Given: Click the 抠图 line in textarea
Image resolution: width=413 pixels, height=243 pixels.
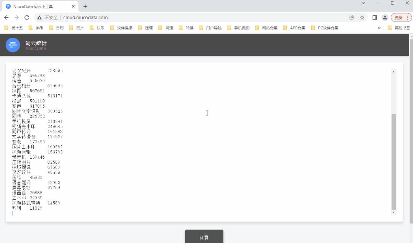Looking at the screenshot, I should [28, 91].
